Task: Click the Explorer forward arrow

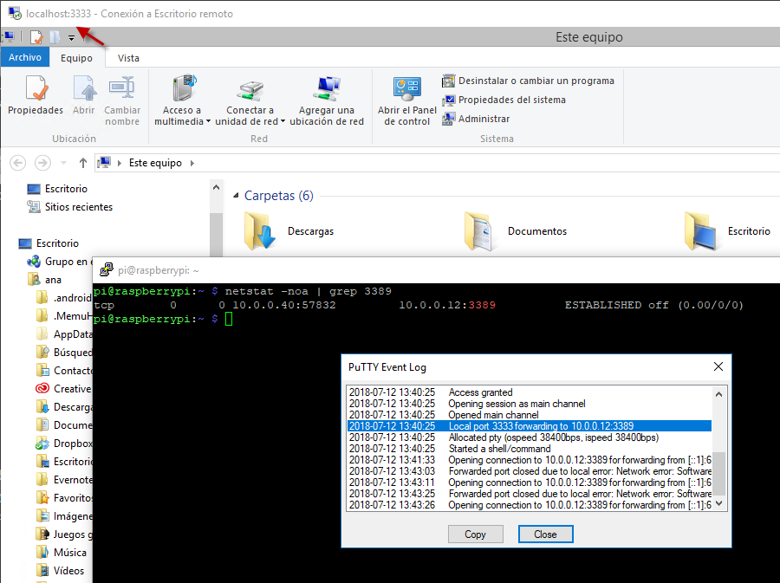Action: pos(42,163)
